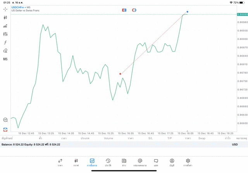The image size is (248, 173).
Task: Open the ข่าว (News) tab
Action: [x=124, y=162]
